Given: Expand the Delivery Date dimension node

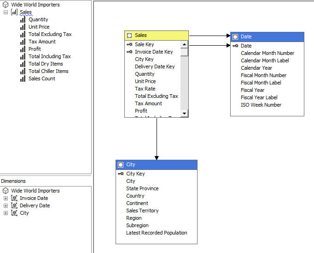Looking at the screenshot, I should 6,205.
